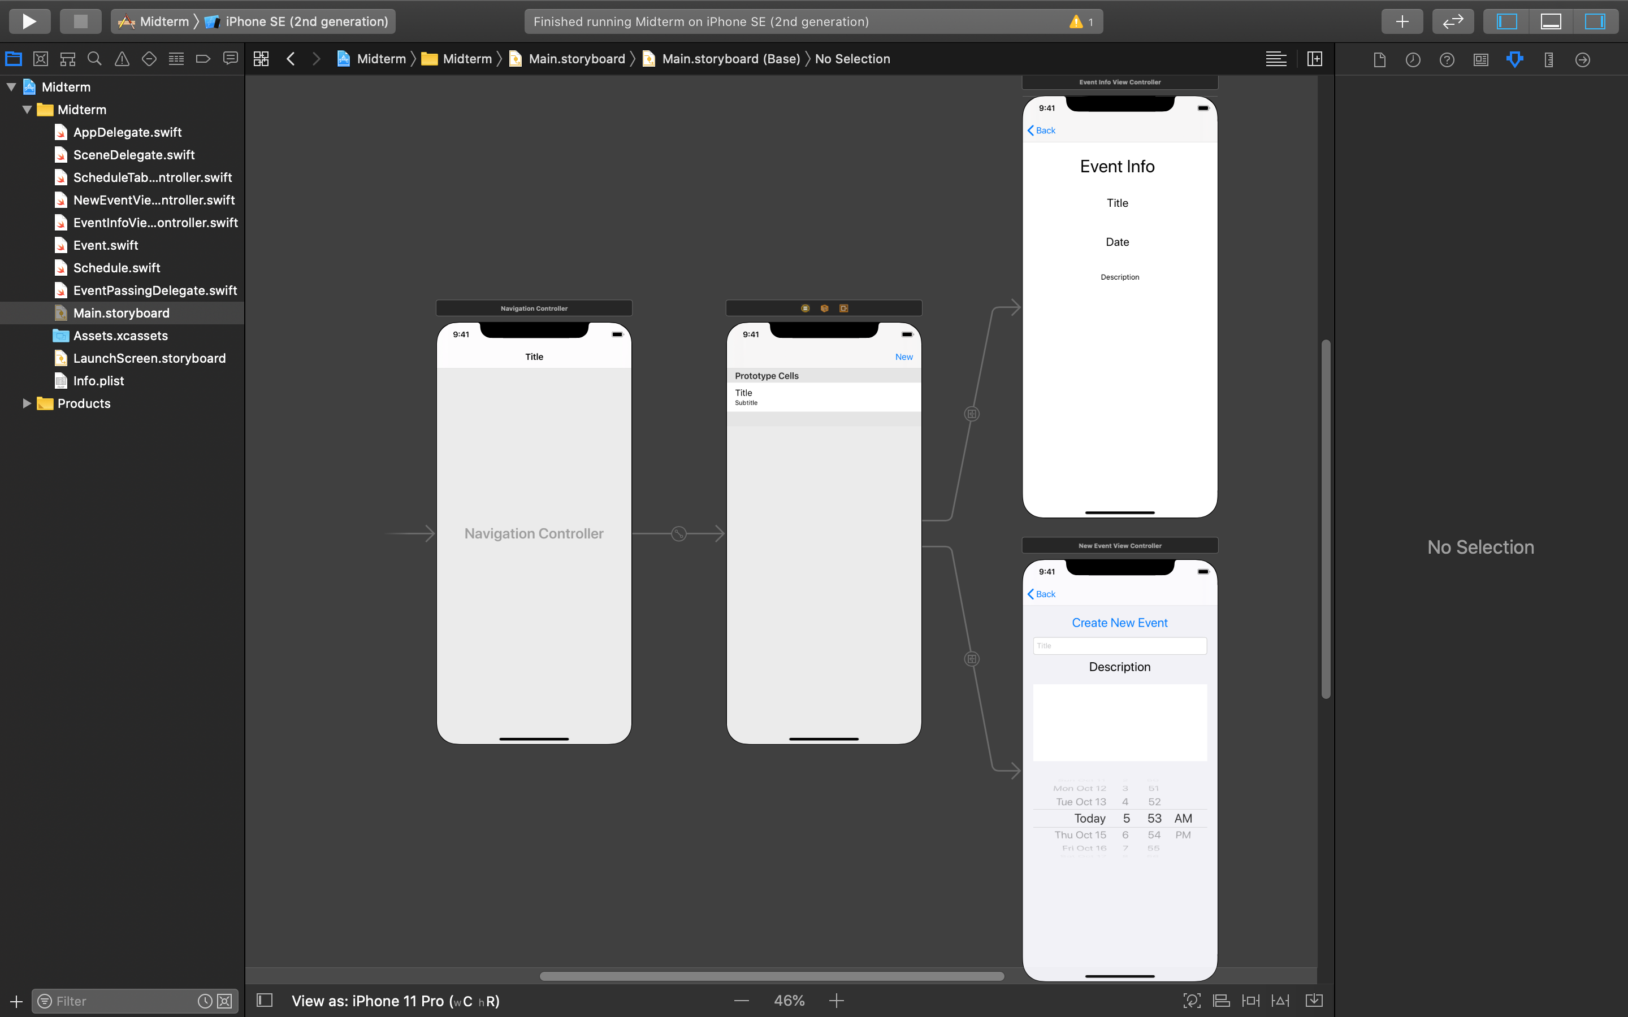Screen dimensions: 1628x1017
Task: Open Add New Constraints menu
Action: (x=1250, y=1001)
